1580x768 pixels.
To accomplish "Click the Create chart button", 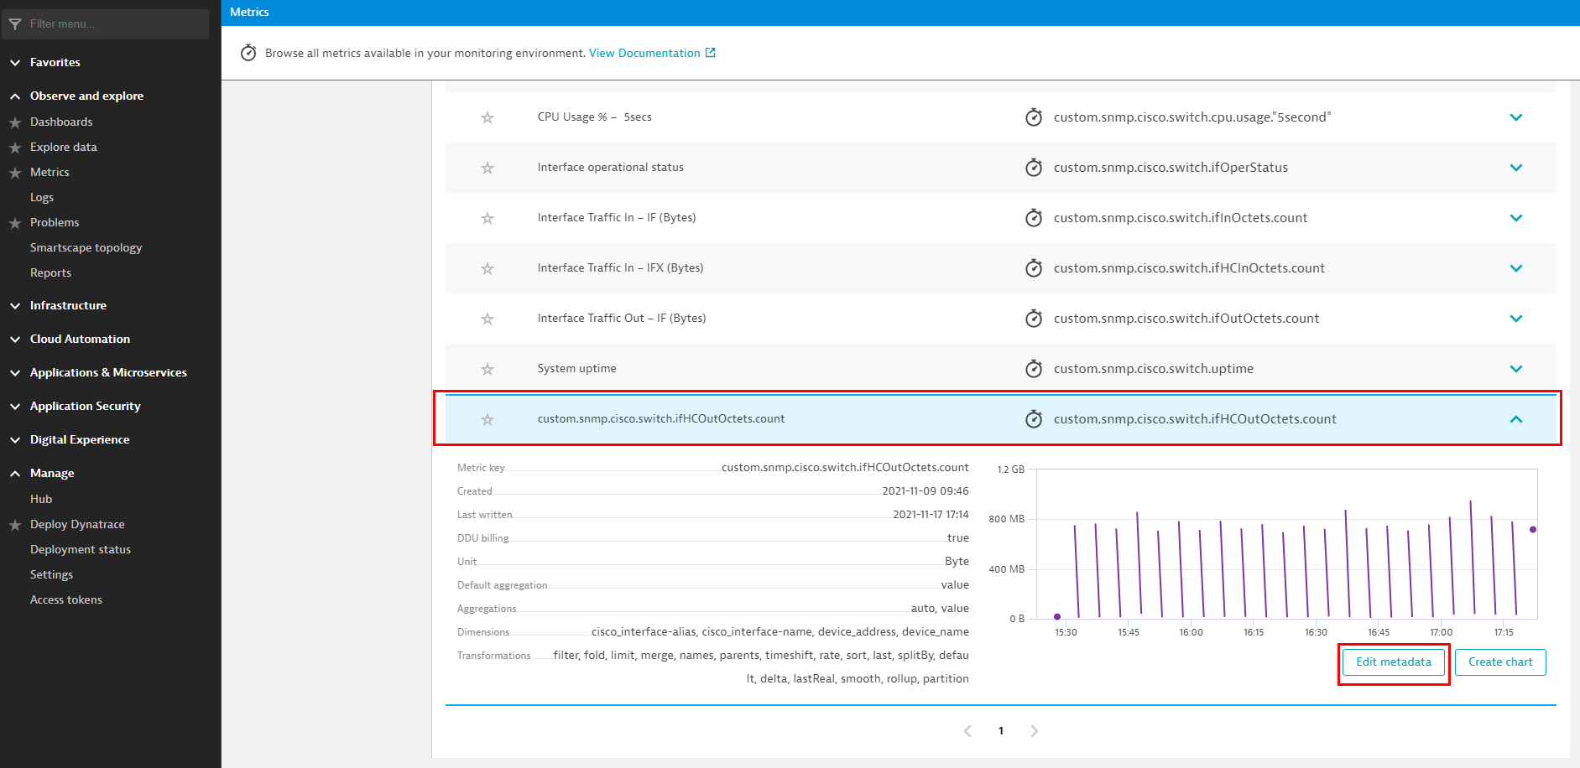I will coord(1500,662).
